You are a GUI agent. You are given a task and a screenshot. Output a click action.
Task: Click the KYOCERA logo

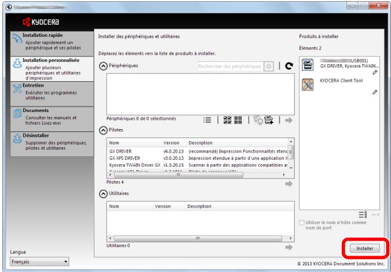coord(41,22)
